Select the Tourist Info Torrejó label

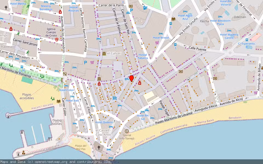click(127, 137)
